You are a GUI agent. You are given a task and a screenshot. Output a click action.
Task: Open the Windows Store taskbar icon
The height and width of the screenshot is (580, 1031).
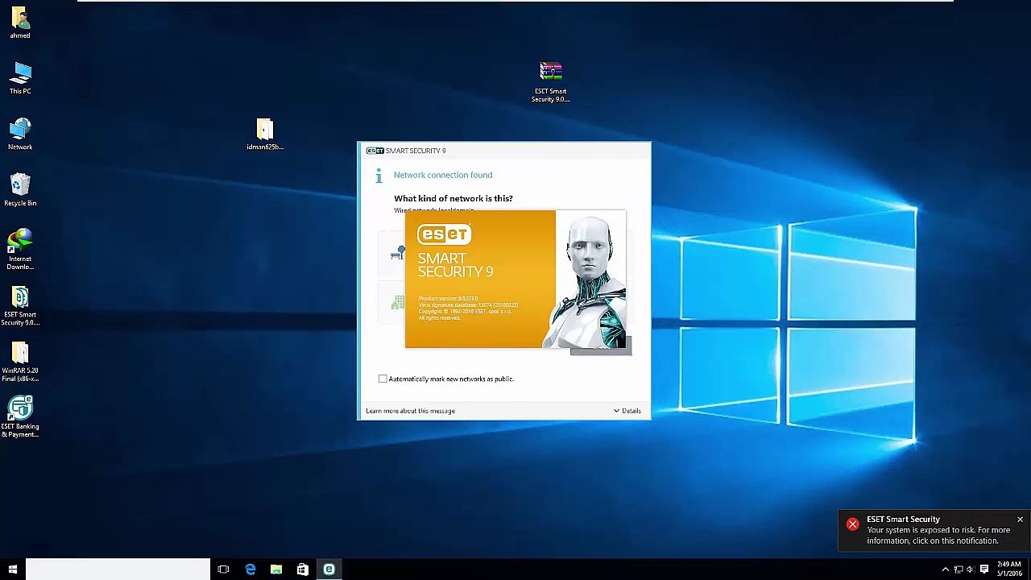(x=303, y=570)
